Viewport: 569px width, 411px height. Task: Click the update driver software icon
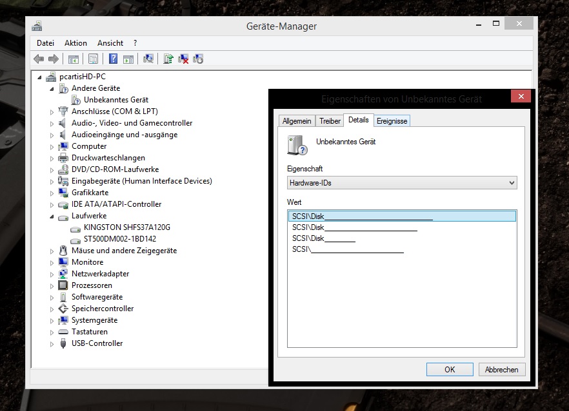[x=168, y=59]
